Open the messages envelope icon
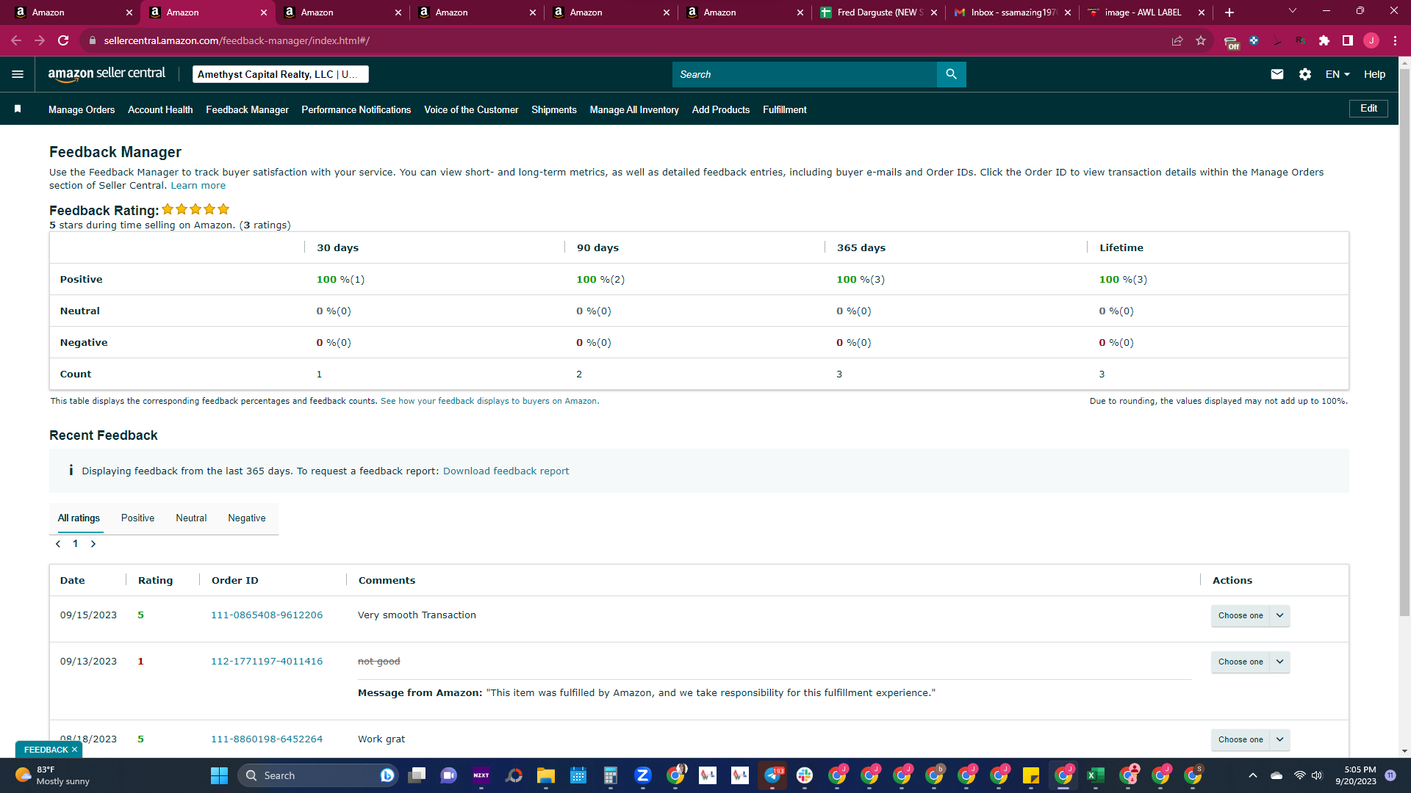The width and height of the screenshot is (1411, 793). pyautogui.click(x=1277, y=74)
